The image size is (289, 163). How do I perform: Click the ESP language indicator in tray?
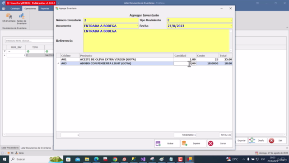(x=263, y=159)
